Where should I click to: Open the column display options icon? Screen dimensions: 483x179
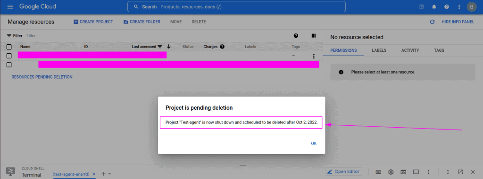click(x=314, y=36)
